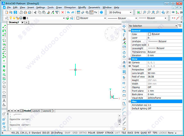Image resolution: width=184 pixels, height=136 pixels.
Task: Toggle LWT in the status bar
Action: click(117, 133)
